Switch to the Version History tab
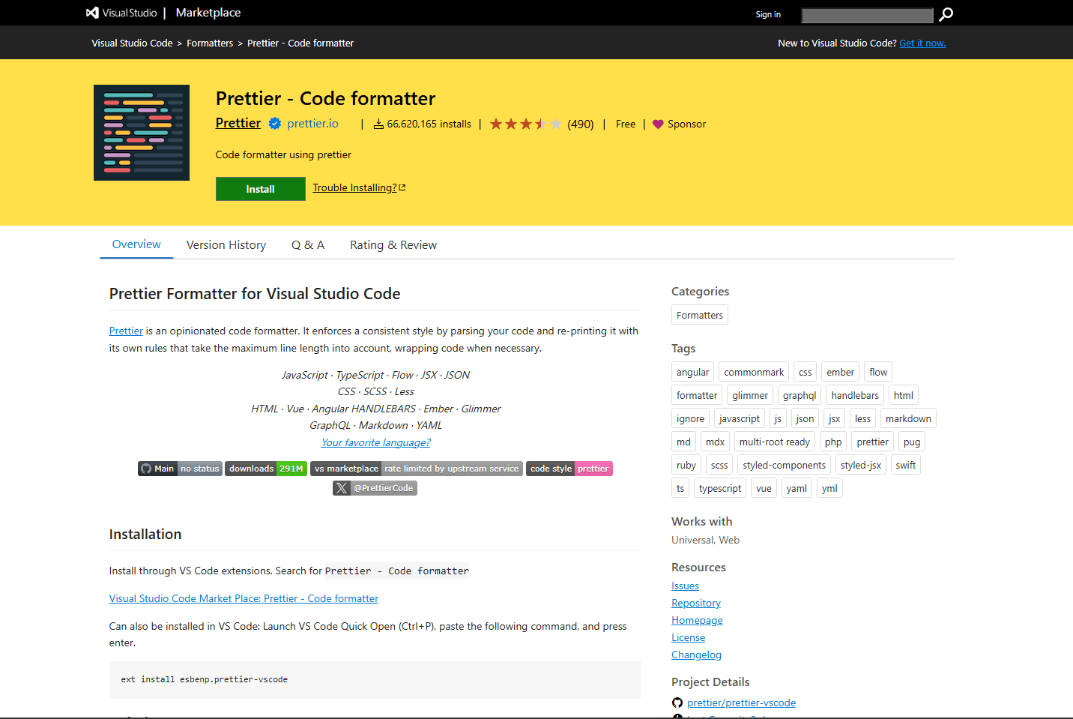The width and height of the screenshot is (1073, 719). coord(226,244)
